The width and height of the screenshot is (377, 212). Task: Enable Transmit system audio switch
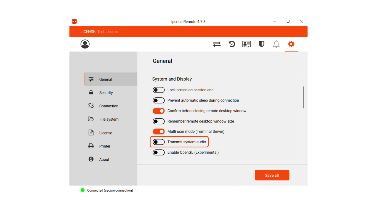point(159,142)
